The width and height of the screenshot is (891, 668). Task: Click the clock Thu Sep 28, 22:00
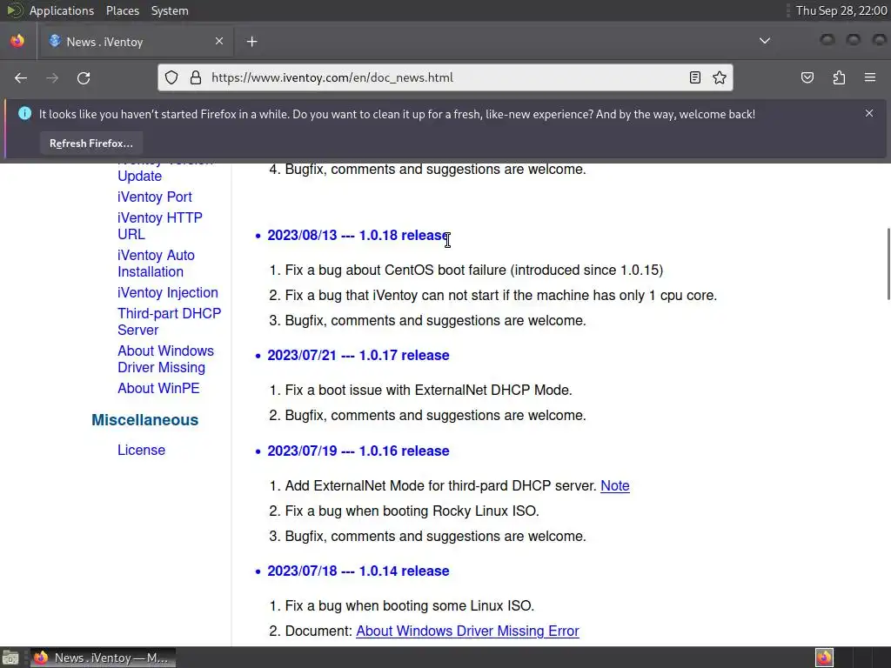[841, 10]
